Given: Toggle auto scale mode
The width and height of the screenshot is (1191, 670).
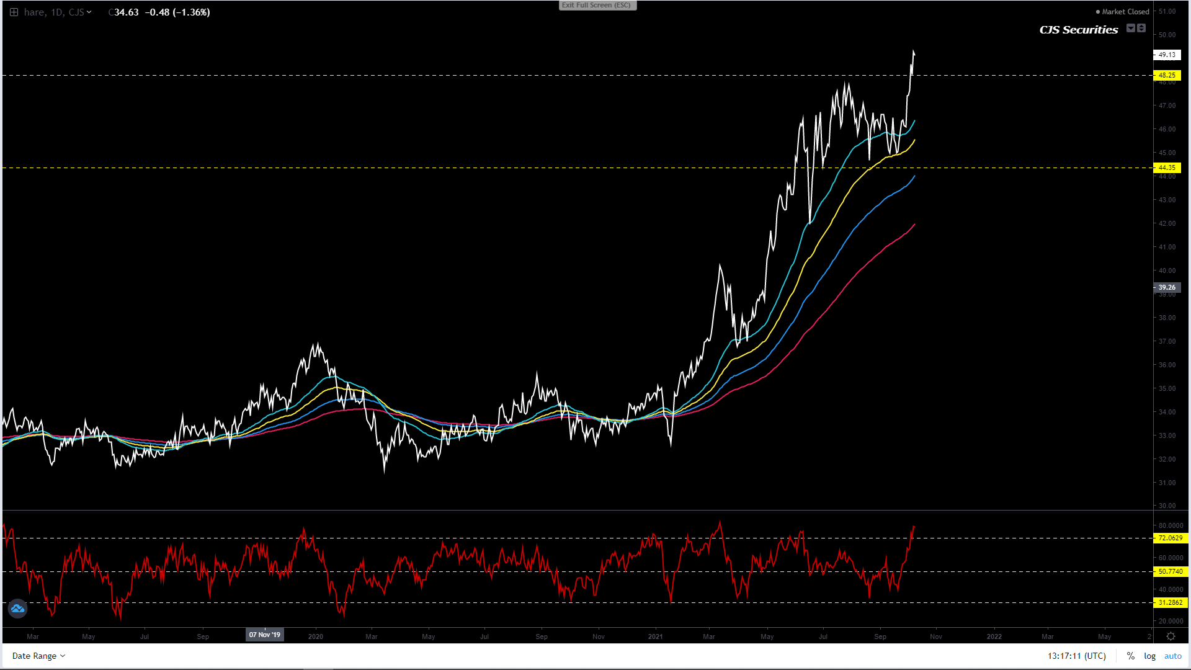Looking at the screenshot, I should coord(1172,656).
